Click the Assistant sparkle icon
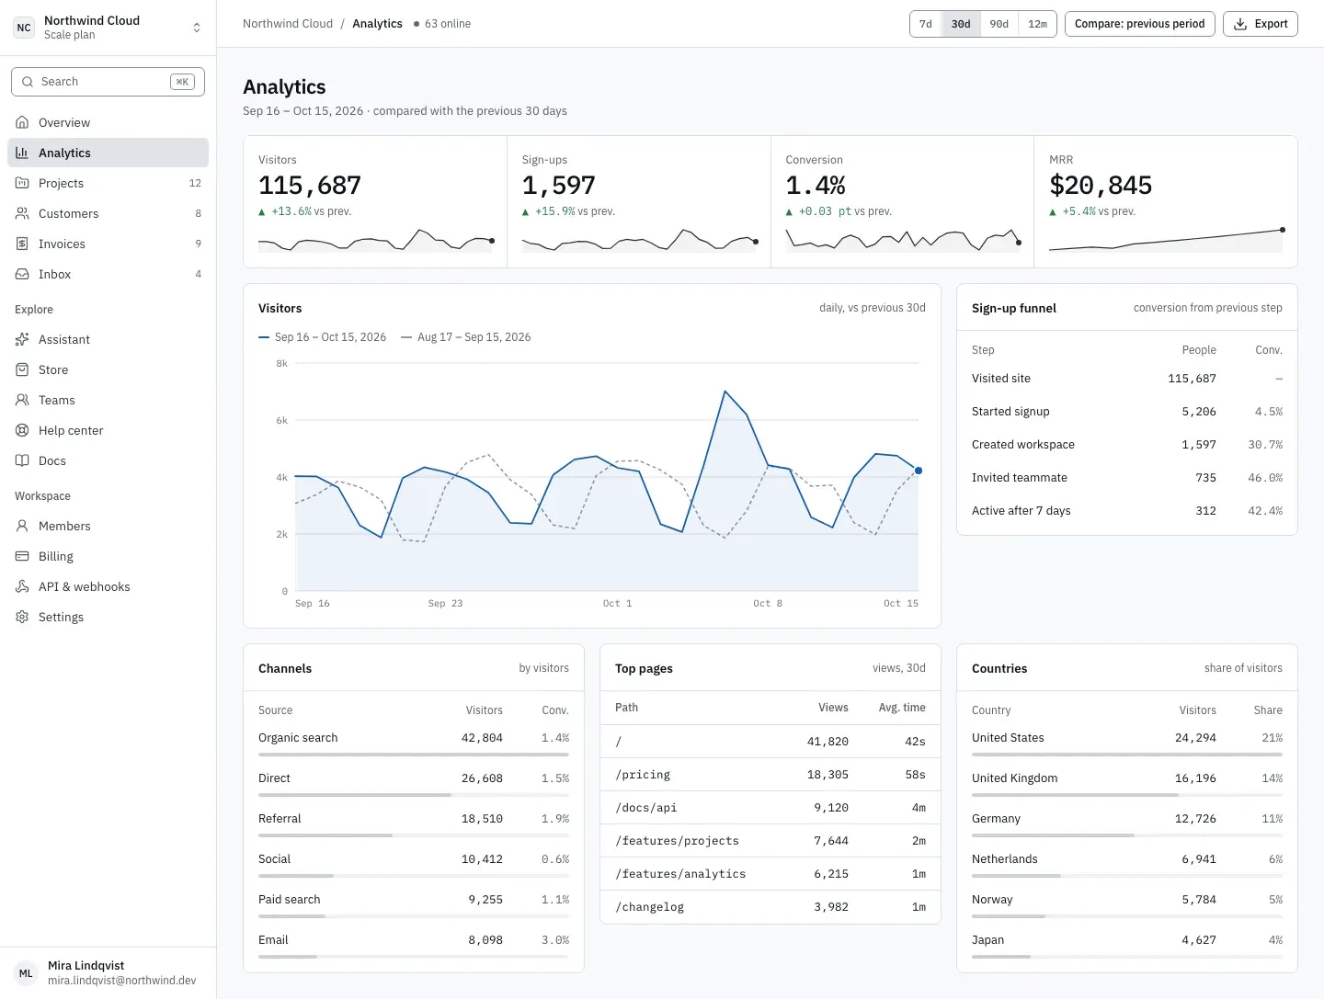The height and width of the screenshot is (999, 1324). point(22,339)
